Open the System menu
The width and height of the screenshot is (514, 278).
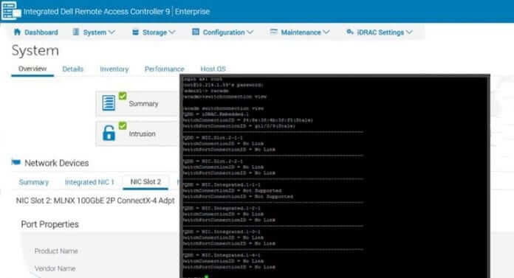pos(94,32)
